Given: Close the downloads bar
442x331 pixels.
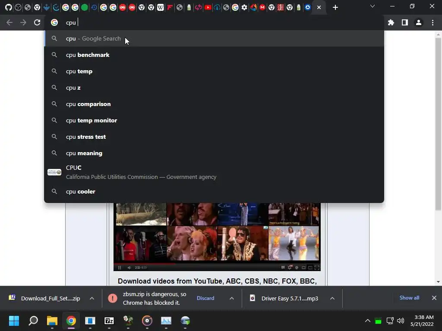Looking at the screenshot, I should click(434, 298).
